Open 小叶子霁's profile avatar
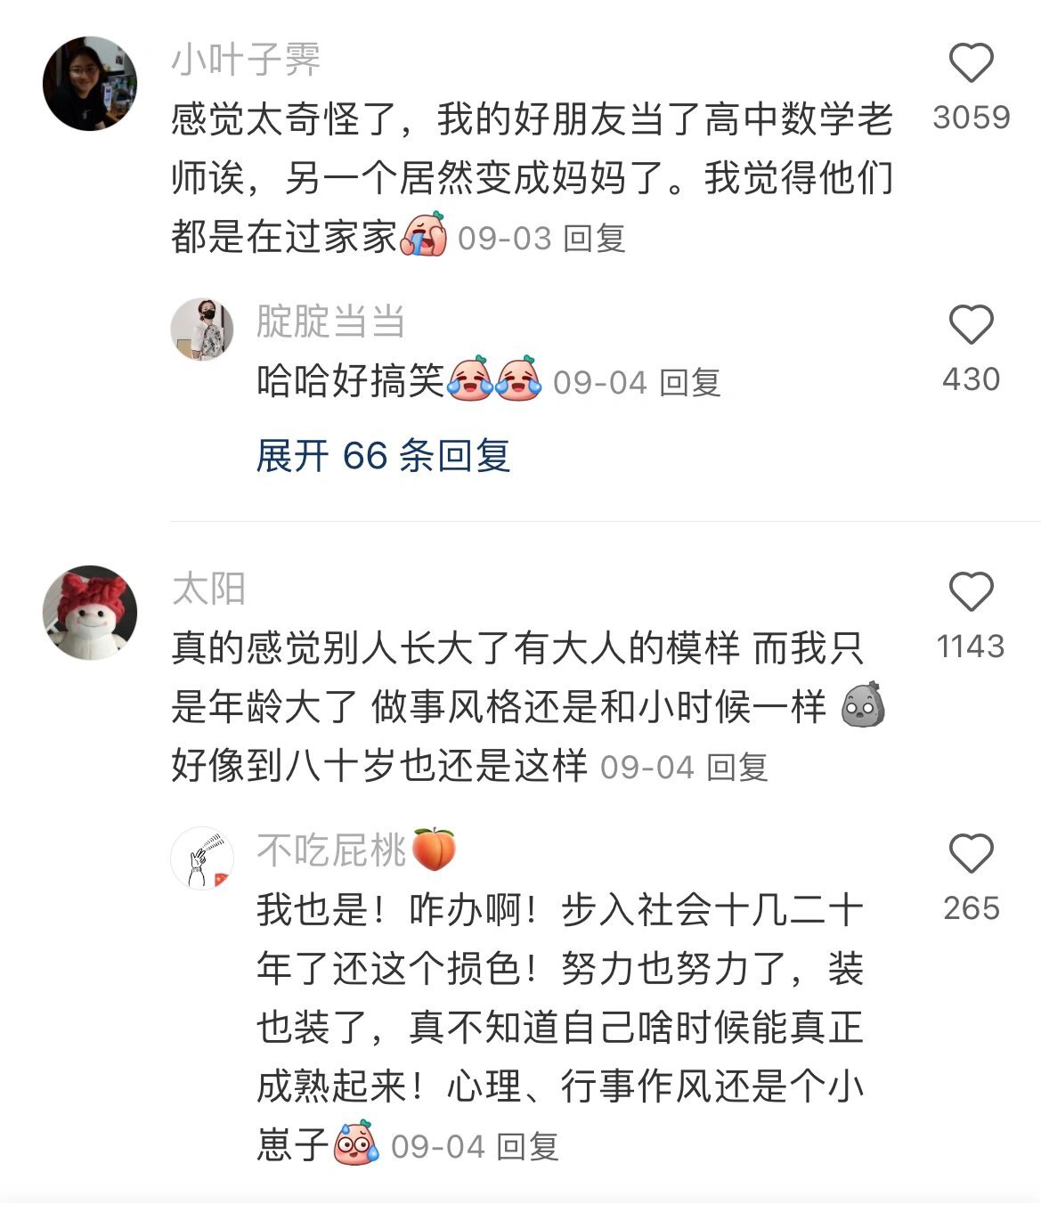 (x=90, y=84)
